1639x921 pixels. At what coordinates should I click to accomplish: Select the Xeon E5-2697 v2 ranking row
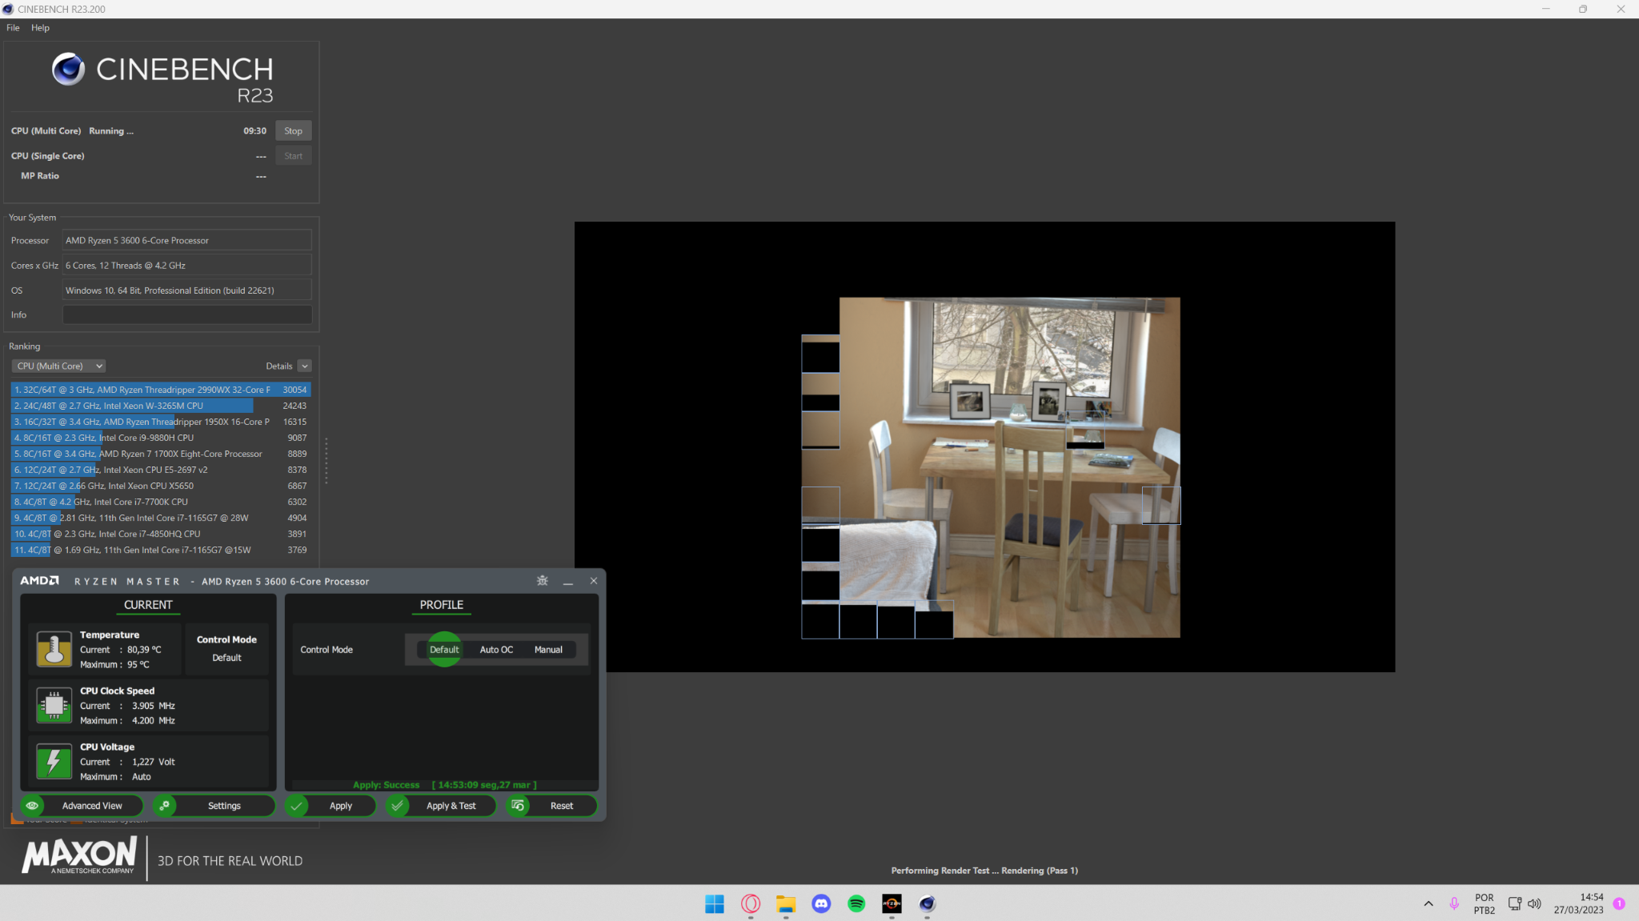pos(161,470)
